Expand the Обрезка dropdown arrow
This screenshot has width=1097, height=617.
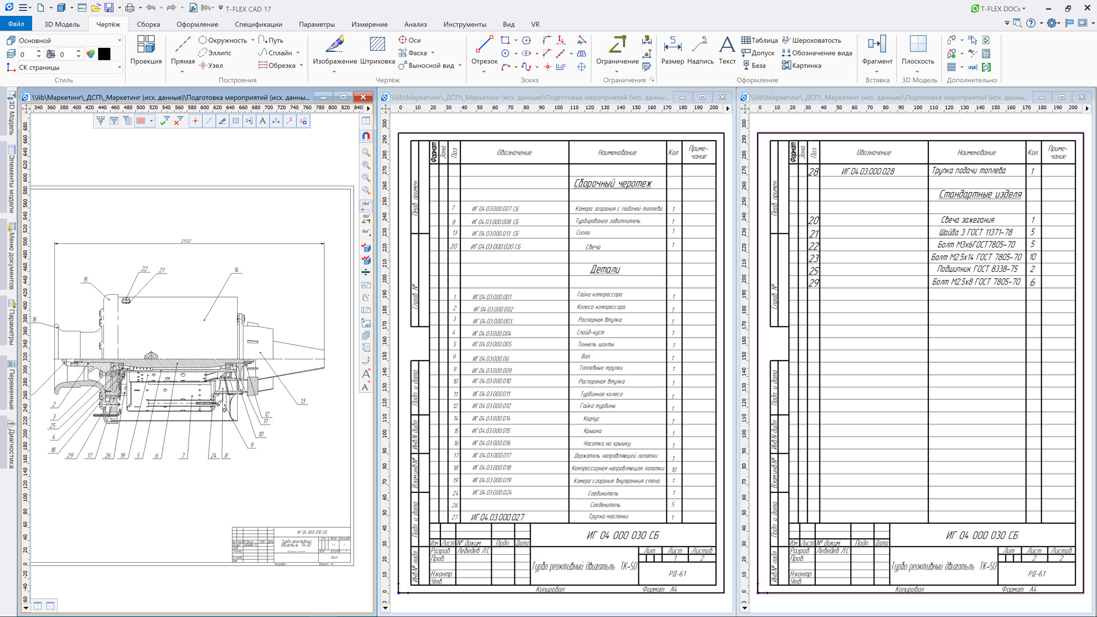tap(301, 66)
